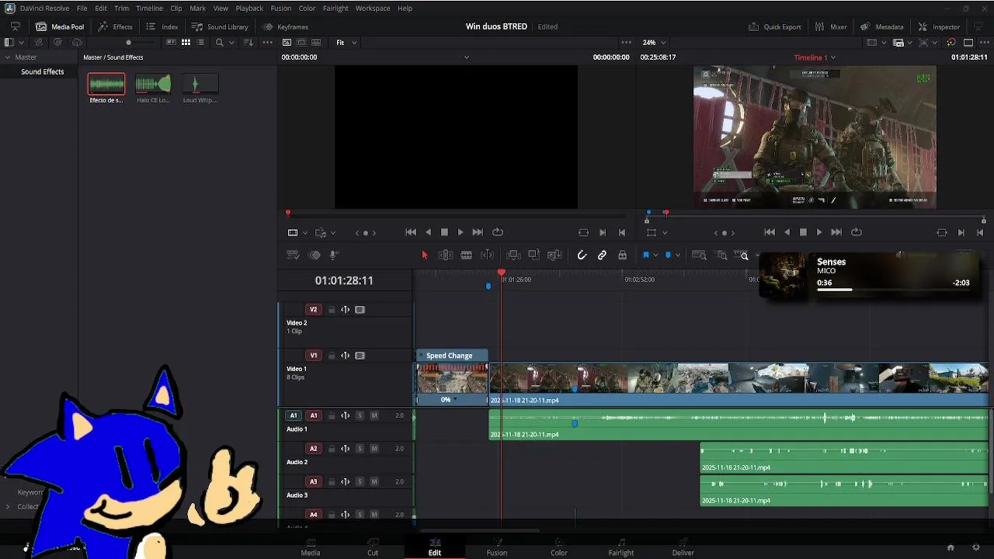Click the Full Extent Zoom icon
Screen dimensions: 994x559
point(699,255)
